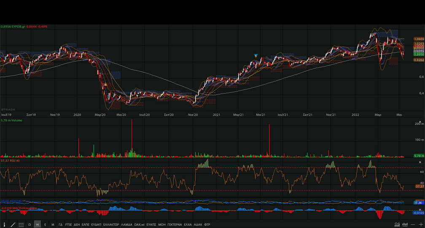
Task: Switch to monthly M timeframe
Action: [53, 225]
